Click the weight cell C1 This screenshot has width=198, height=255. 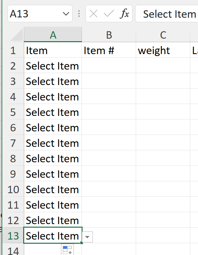[163, 50]
